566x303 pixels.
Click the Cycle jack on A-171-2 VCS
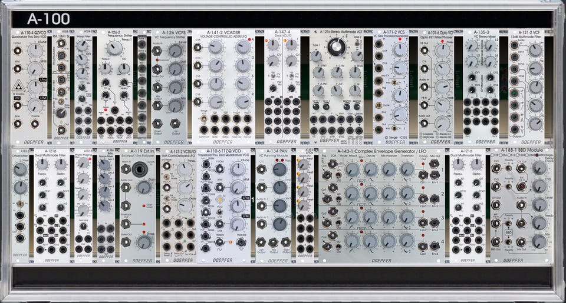pos(379,105)
